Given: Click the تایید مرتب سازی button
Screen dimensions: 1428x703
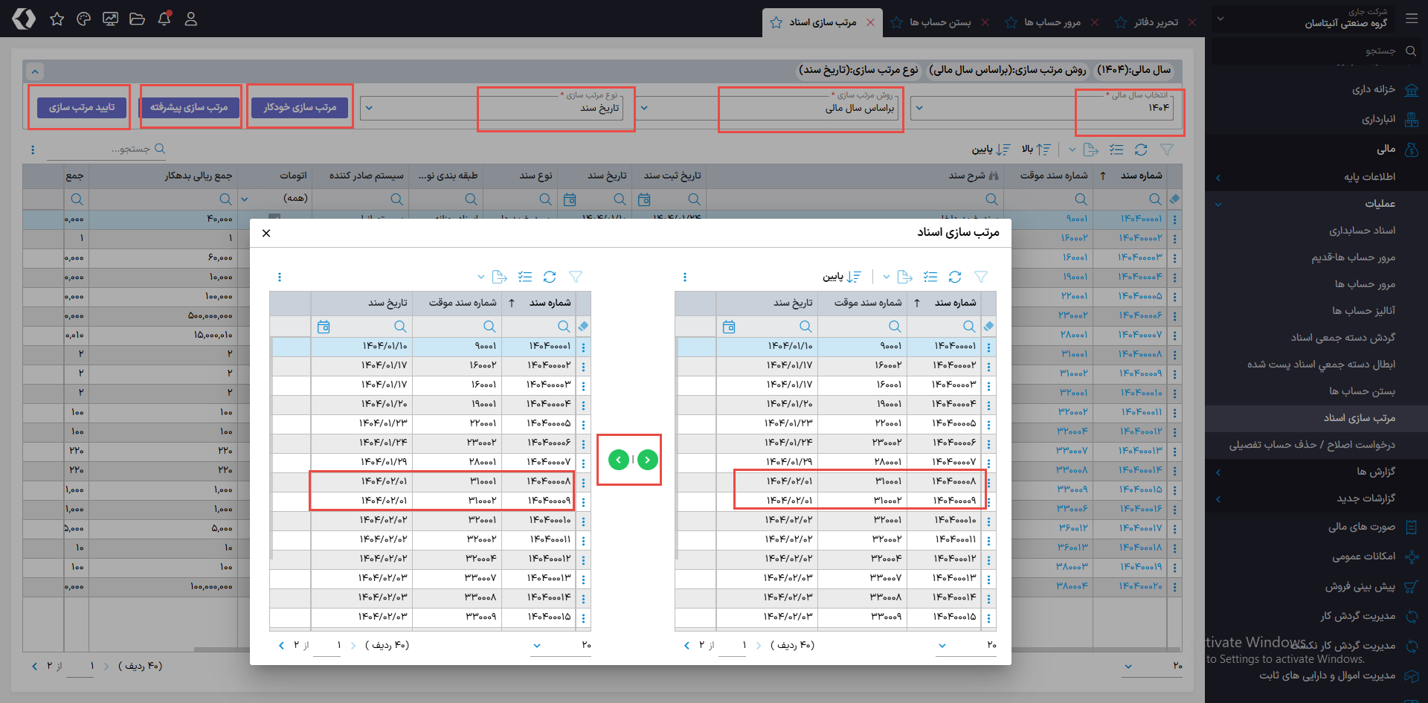Looking at the screenshot, I should (82, 107).
